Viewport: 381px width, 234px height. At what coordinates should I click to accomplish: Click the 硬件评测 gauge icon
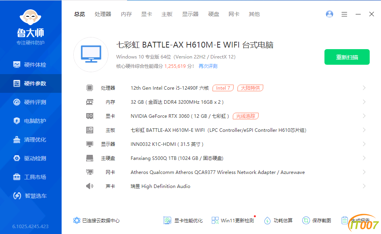(17, 102)
